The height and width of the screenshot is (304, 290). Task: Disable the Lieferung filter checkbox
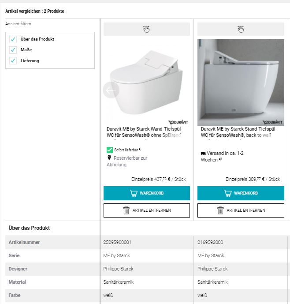coord(13,60)
